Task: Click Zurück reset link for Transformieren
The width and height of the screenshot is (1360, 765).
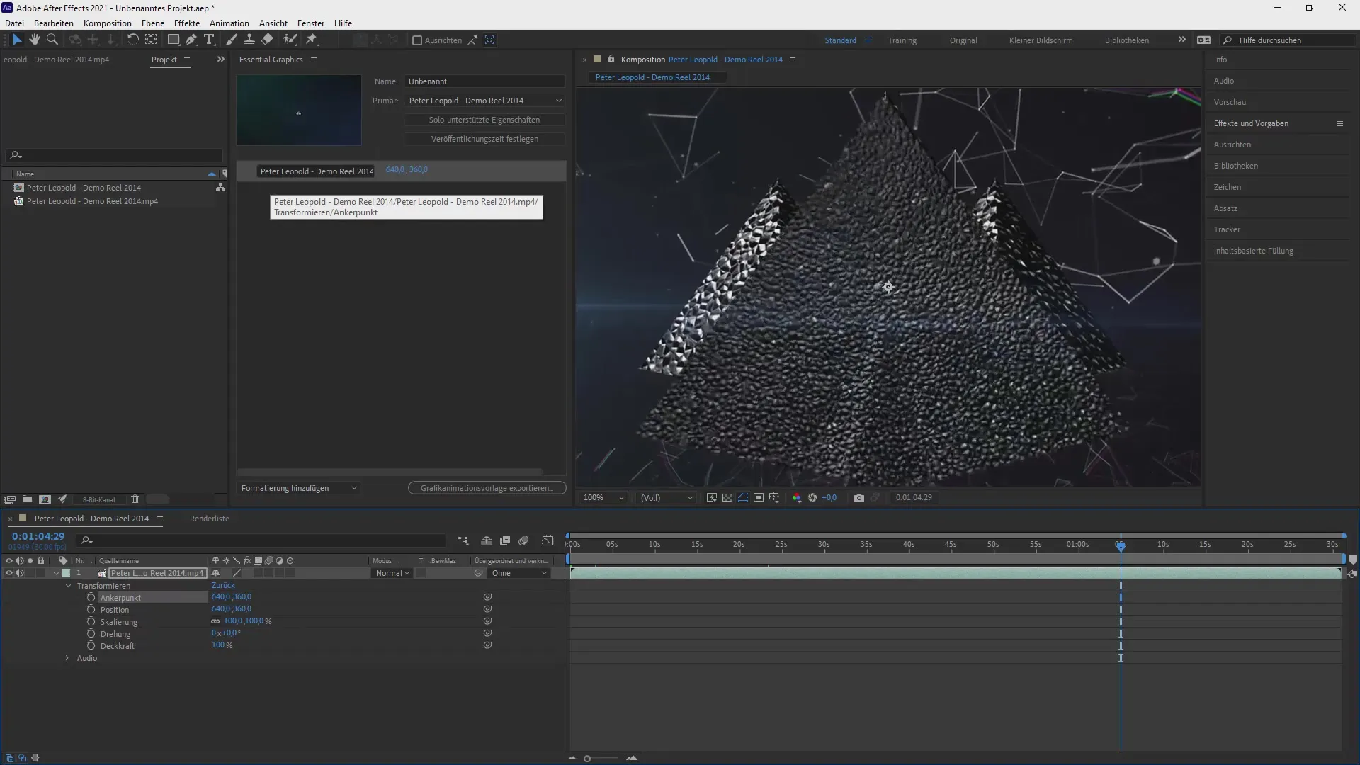Action: pos(223,586)
